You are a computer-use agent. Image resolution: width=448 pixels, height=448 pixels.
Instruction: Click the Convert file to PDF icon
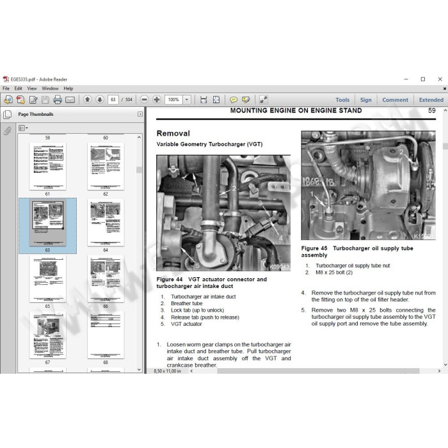20,100
